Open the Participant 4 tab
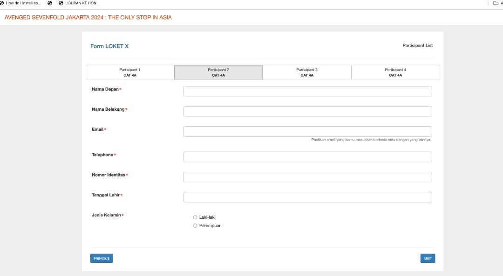 395,72
